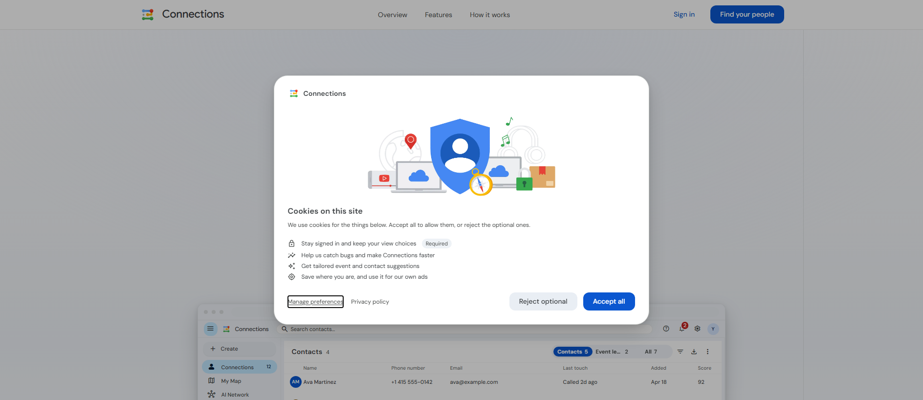Open the filter icon above the contacts table

point(680,352)
